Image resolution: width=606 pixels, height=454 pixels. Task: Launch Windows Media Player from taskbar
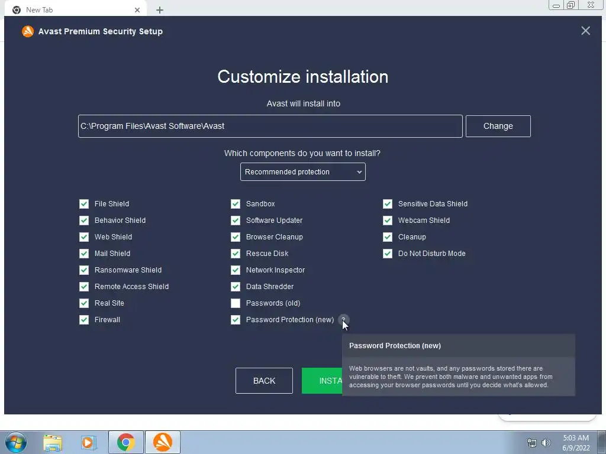[89, 443]
